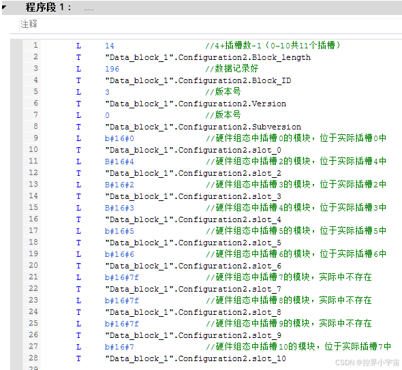Click value b#16#7f on line 21
The width and height of the screenshot is (402, 370).
(x=122, y=277)
